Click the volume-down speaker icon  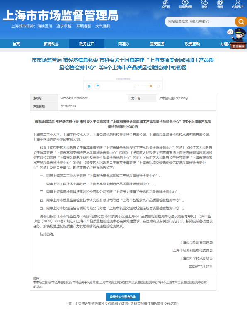pos(135,86)
